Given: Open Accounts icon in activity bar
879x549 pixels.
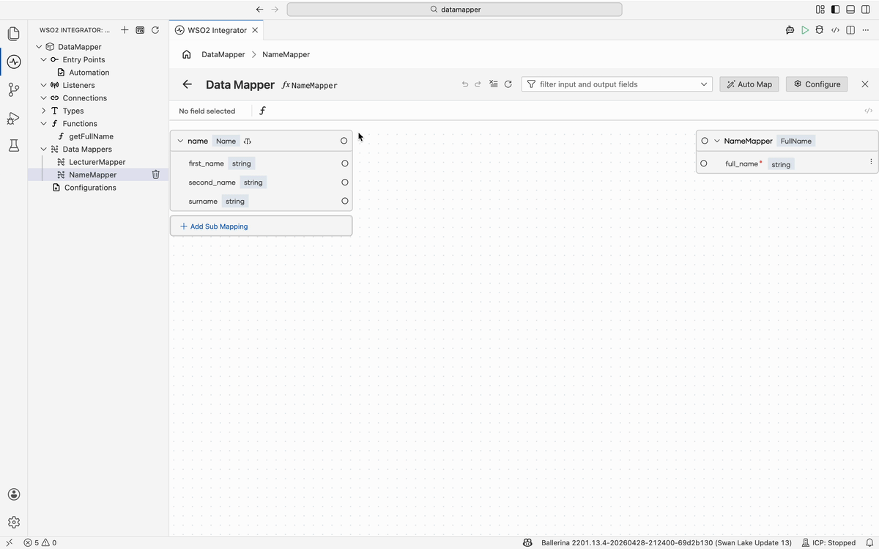Looking at the screenshot, I should pos(13,495).
